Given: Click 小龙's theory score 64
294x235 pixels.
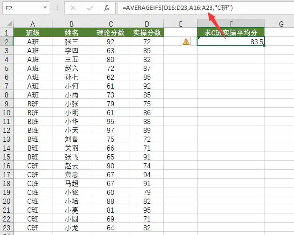Looking at the screenshot, I should pyautogui.click(x=110, y=228).
